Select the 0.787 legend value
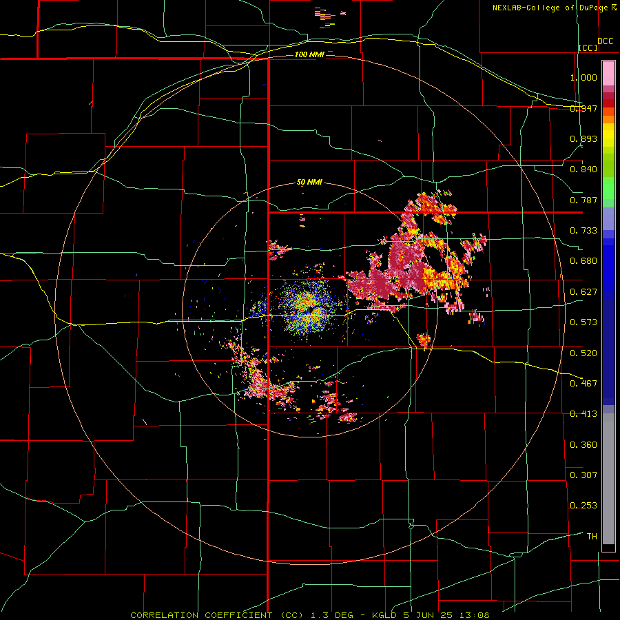Viewport: 620px width, 620px height. (583, 200)
